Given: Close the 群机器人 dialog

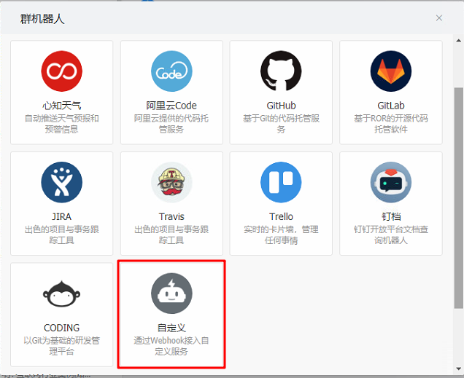Looking at the screenshot, I should point(439,18).
